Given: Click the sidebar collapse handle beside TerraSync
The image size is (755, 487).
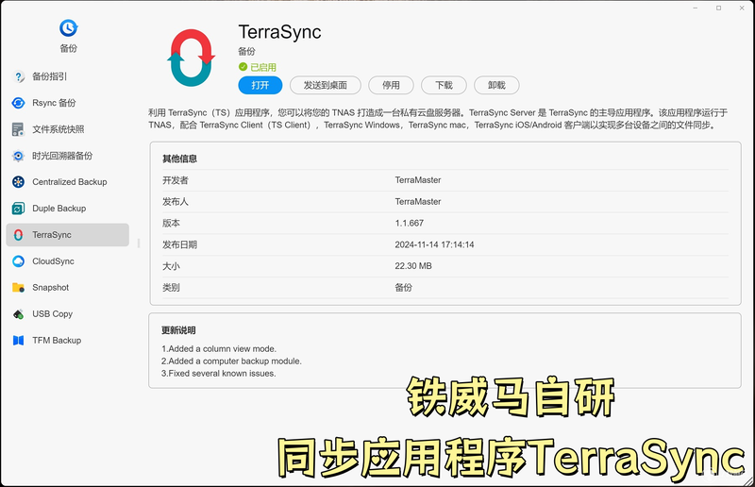Looking at the screenshot, I should point(138,243).
